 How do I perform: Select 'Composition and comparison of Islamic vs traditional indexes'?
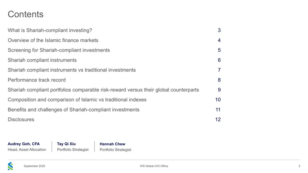(77, 100)
